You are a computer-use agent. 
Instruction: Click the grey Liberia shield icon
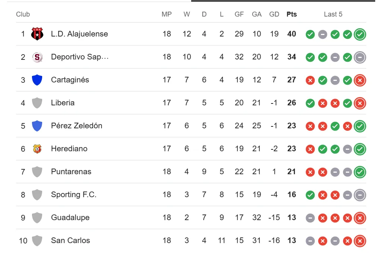[37, 103]
